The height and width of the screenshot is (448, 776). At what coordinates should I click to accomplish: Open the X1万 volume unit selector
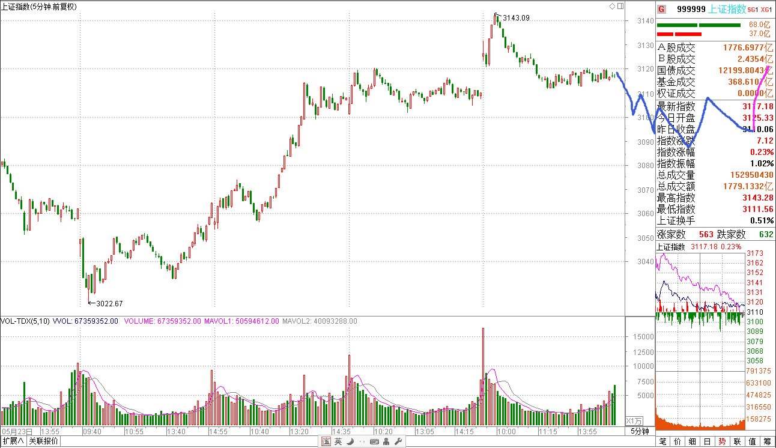(634, 420)
